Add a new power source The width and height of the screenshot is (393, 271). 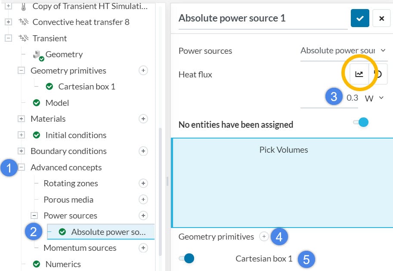click(143, 216)
